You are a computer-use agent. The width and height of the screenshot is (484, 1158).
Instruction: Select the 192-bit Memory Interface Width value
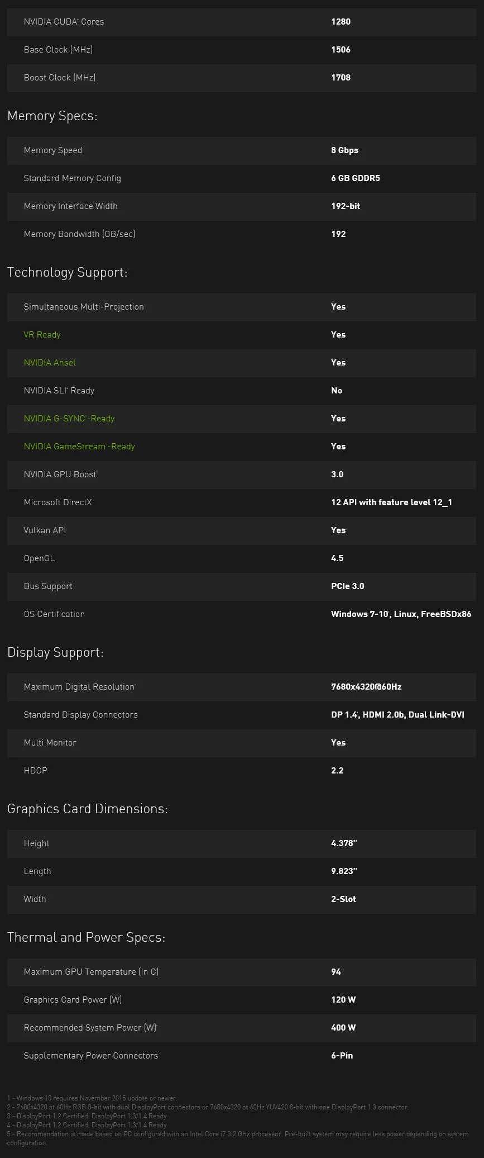[346, 206]
